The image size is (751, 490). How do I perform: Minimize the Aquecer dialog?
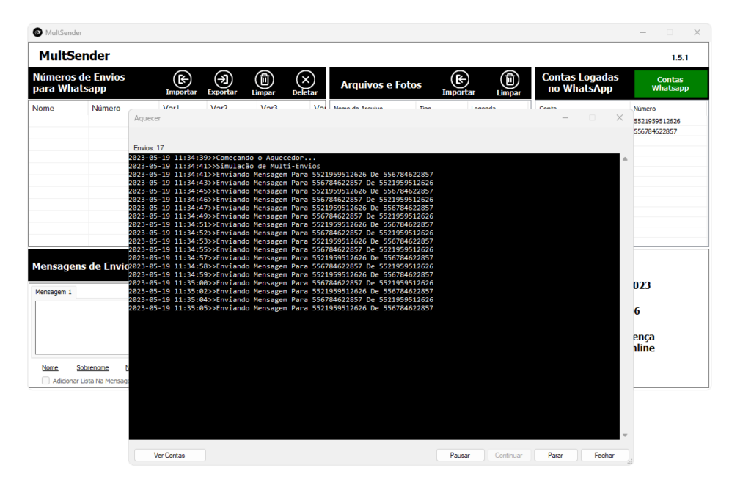565,118
